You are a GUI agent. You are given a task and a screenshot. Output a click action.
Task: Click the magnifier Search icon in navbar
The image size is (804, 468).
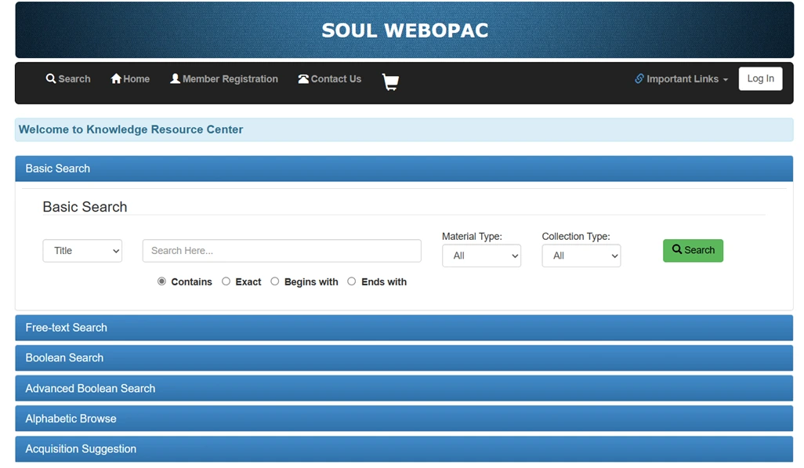click(x=49, y=78)
